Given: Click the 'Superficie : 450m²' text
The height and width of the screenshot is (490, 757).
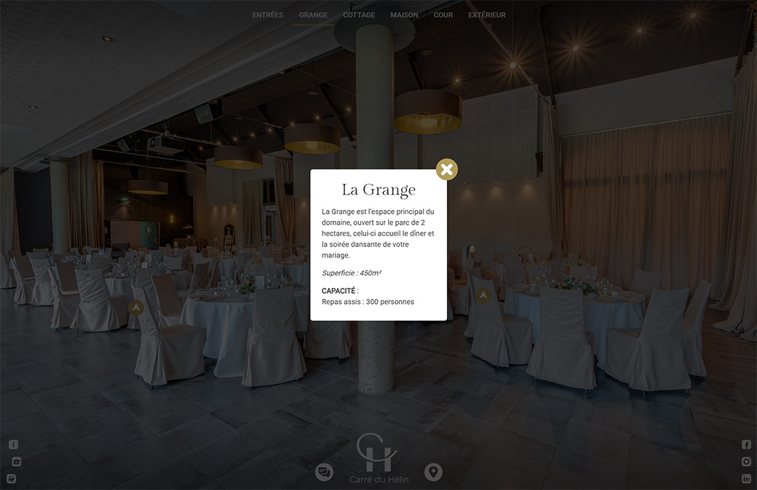Looking at the screenshot, I should [352, 273].
